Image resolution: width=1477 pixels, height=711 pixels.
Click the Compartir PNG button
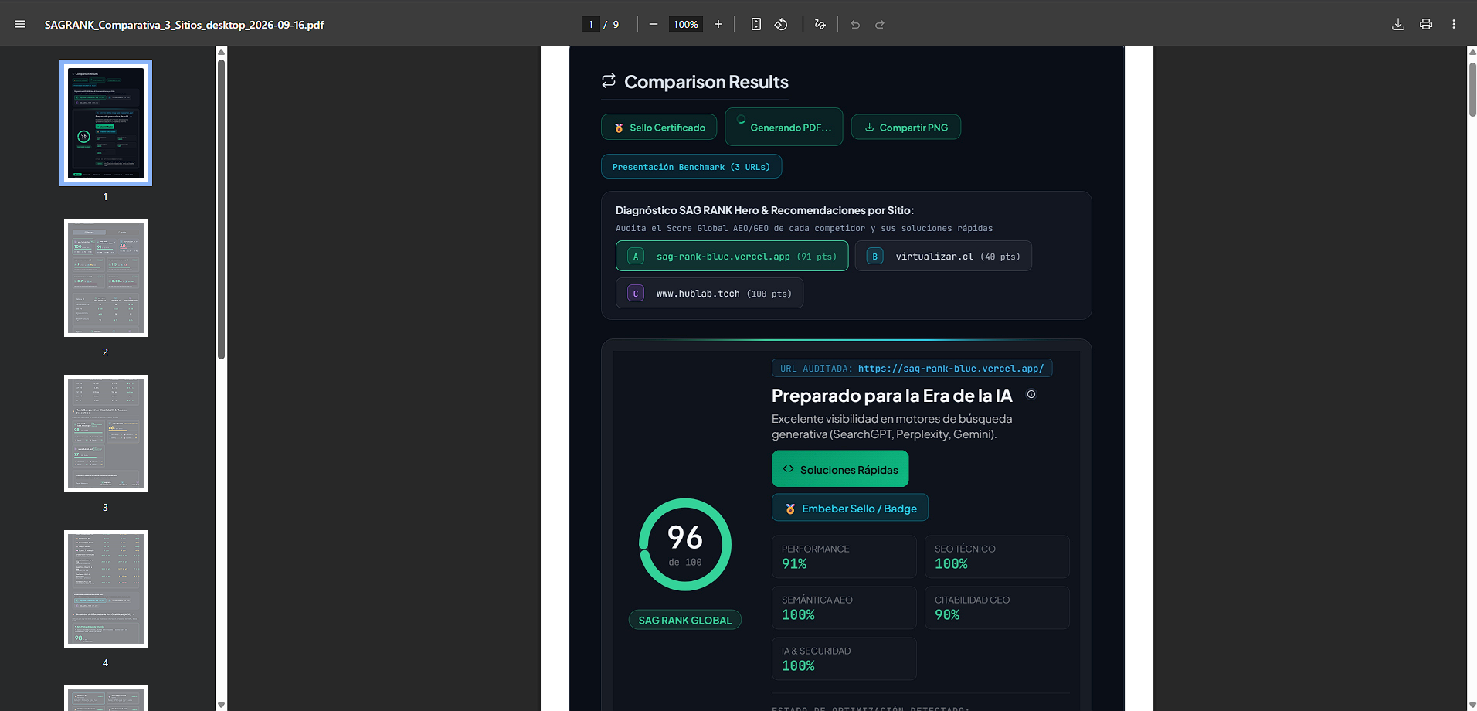pos(906,128)
